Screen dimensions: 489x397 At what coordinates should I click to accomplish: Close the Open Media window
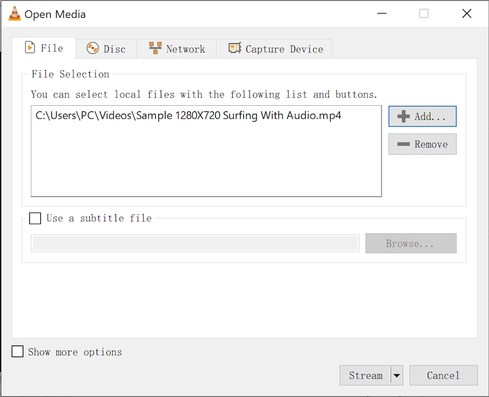[x=466, y=13]
